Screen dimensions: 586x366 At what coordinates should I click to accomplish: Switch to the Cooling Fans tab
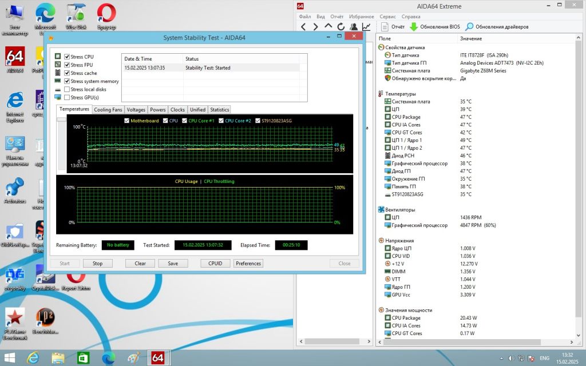(108, 110)
